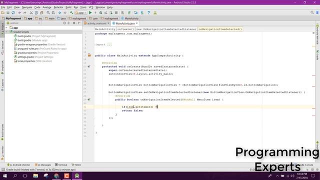This screenshot has width=320, height=180.
Task: Click the Replace toolbar icon
Action: pyautogui.click(x=53, y=12)
